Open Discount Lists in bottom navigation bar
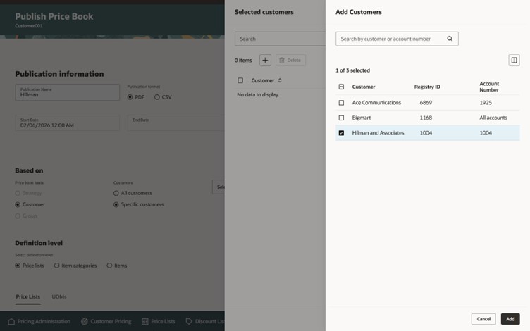Screen dimensions: 530x331 (205, 321)
